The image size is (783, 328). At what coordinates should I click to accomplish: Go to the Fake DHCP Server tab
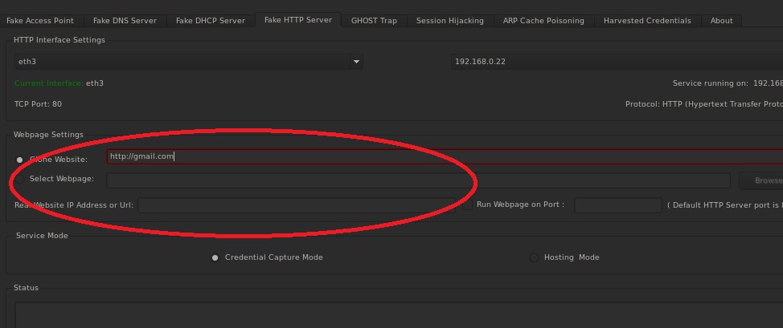coord(210,21)
